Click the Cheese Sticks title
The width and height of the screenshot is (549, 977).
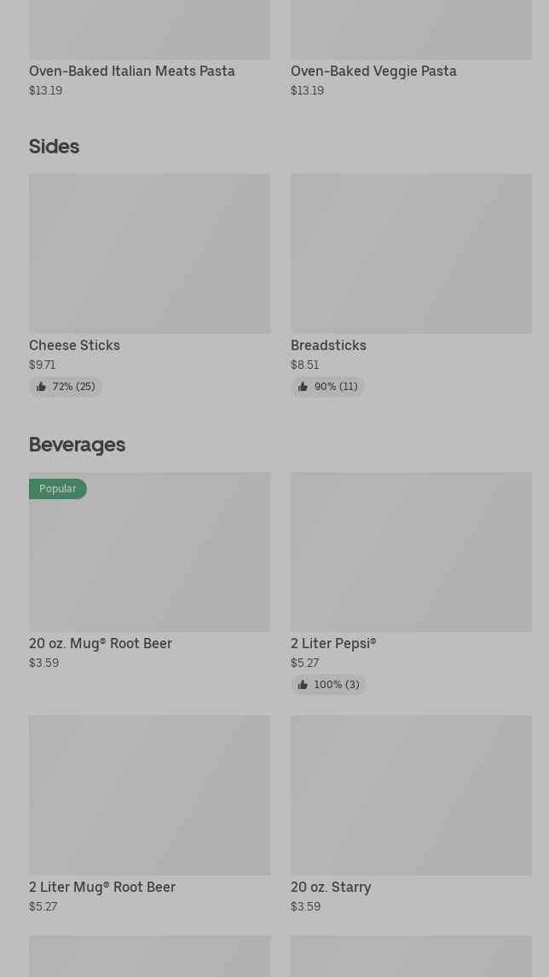[74, 345]
